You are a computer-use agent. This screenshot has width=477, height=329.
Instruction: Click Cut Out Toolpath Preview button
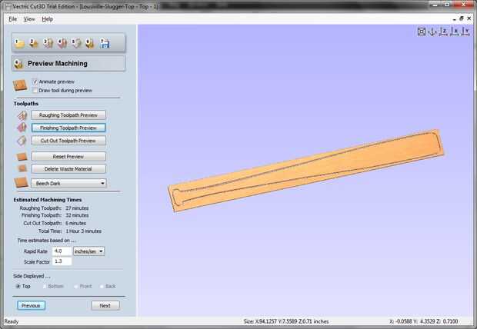click(68, 141)
